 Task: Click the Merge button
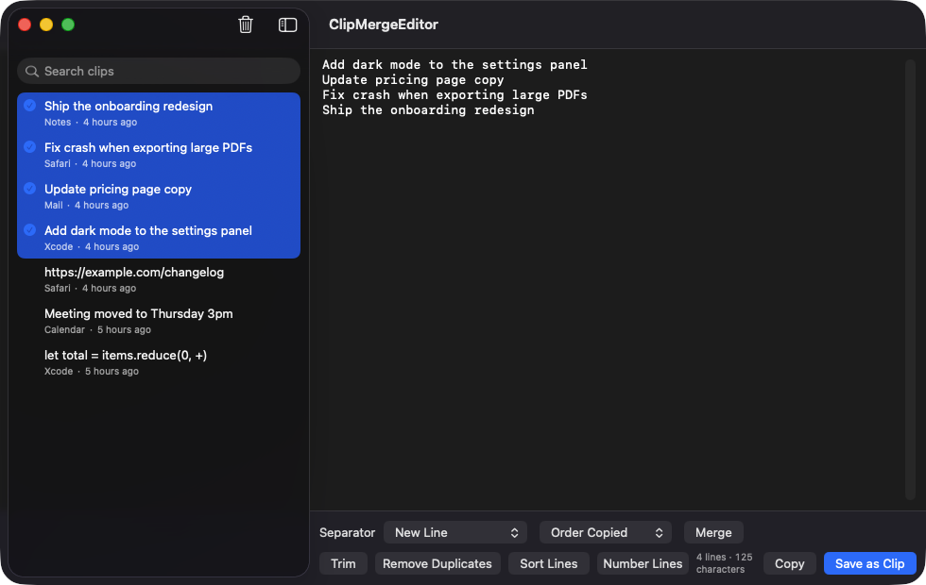[713, 532]
